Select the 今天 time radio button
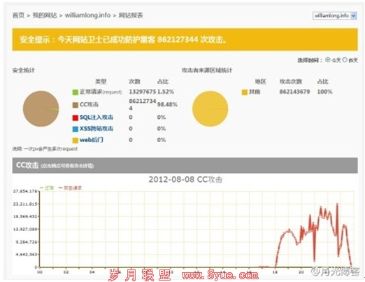 (x=328, y=59)
